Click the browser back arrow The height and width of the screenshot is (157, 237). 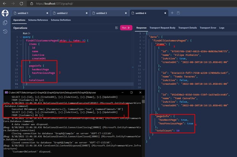(5, 4)
